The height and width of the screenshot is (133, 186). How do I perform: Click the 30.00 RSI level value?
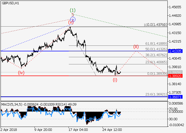[x=173, y=119]
